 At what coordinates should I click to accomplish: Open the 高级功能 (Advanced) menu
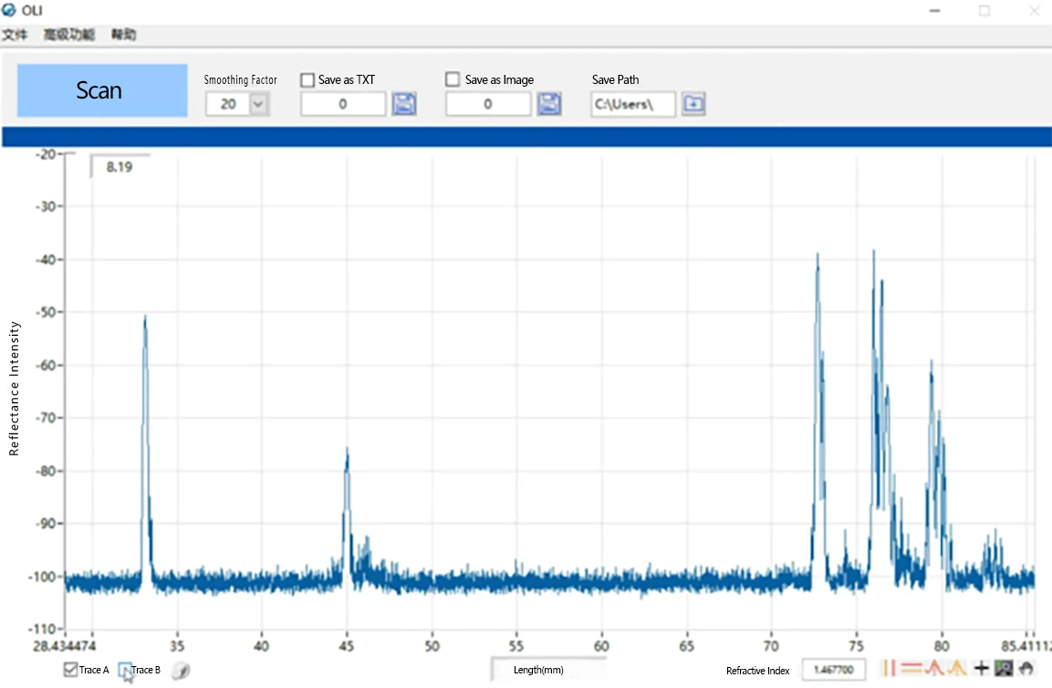pyautogui.click(x=68, y=35)
